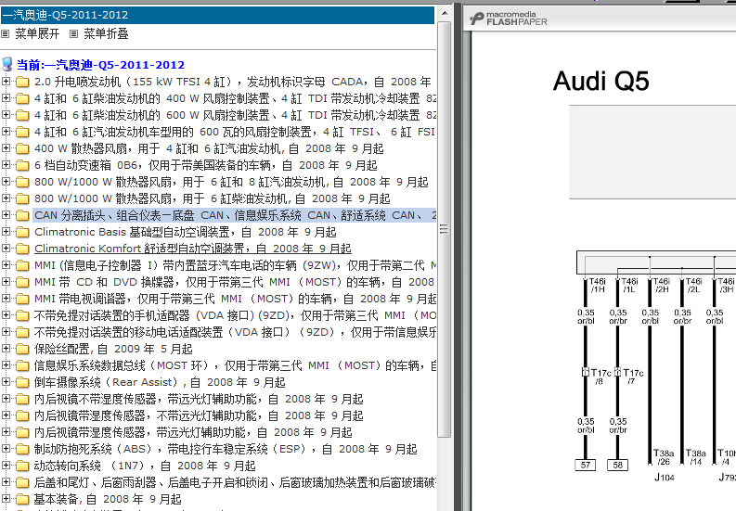Click the current 一汽奥迪-Q5-2011-2012 heading link

coord(100,65)
